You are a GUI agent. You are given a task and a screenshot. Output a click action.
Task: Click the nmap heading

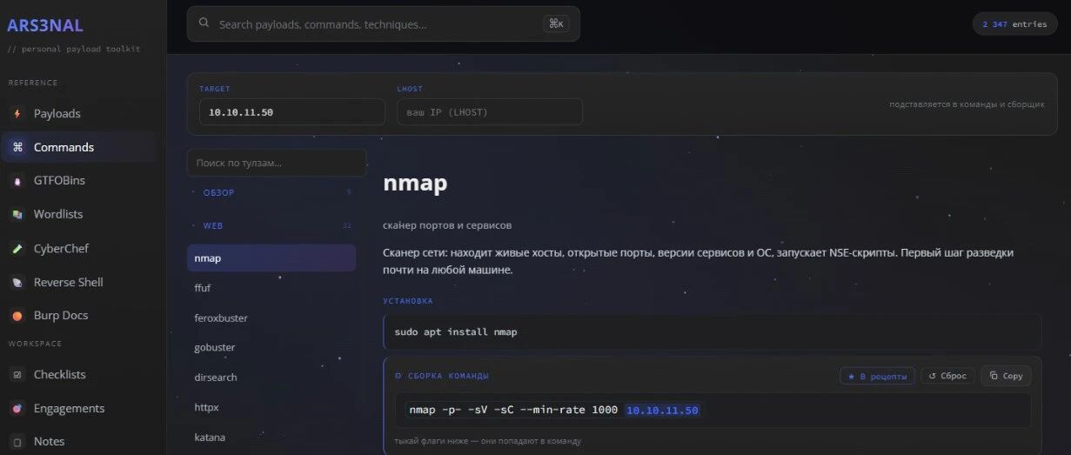(x=415, y=184)
